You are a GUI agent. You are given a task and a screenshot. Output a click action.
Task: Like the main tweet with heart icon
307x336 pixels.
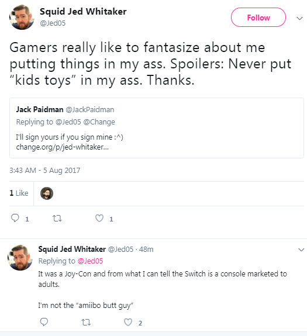(x=99, y=218)
